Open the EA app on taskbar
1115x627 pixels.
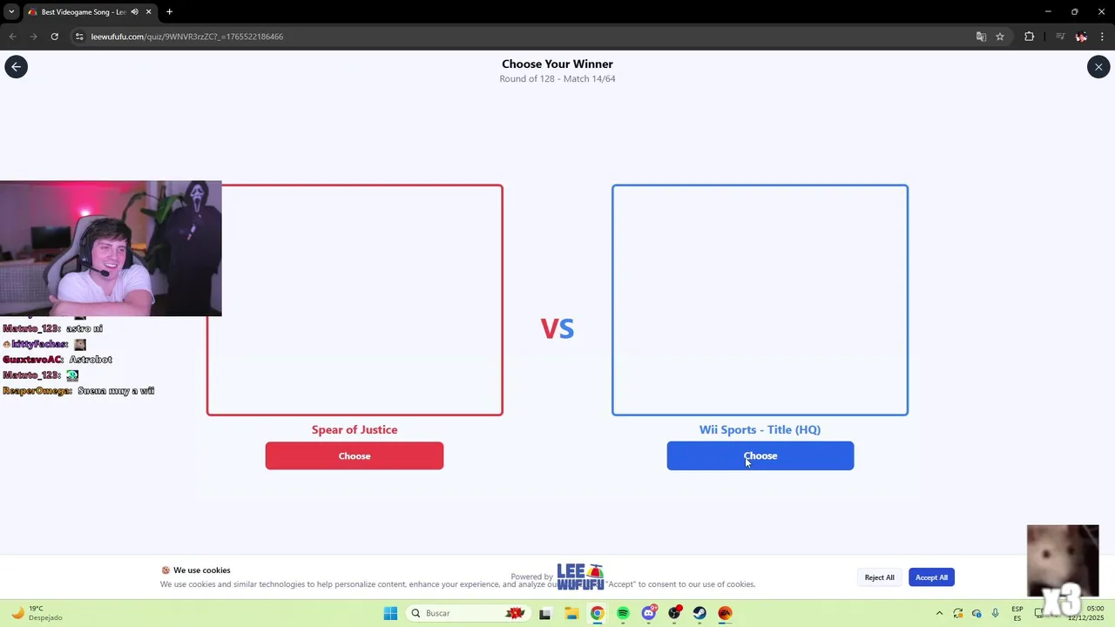point(725,613)
